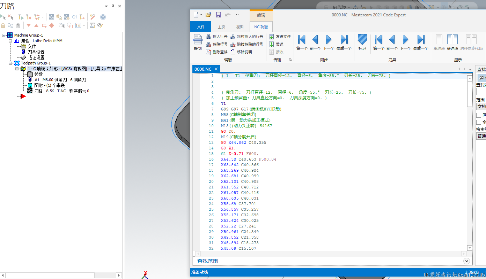Screen dimensions: 486x279
Task: Tick the checkbox labeled starting with 全
Action: coord(479,122)
